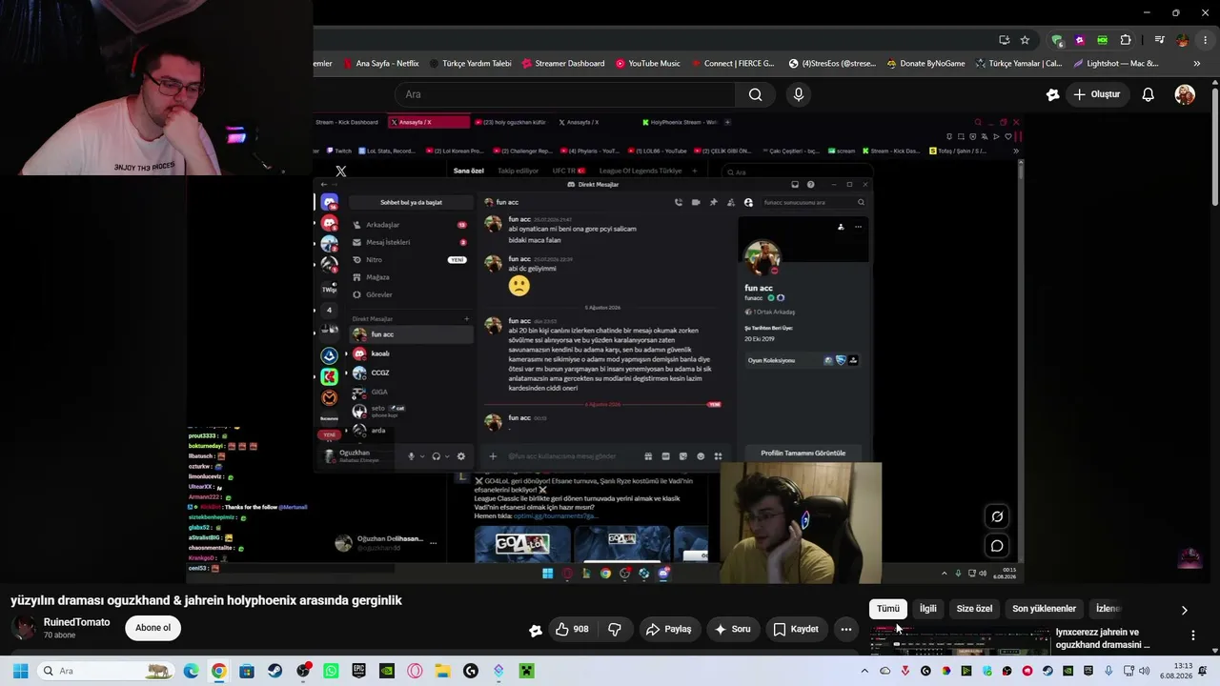The width and height of the screenshot is (1220, 686).
Task: Open Microsoft Edge from the taskbar
Action: (192, 671)
